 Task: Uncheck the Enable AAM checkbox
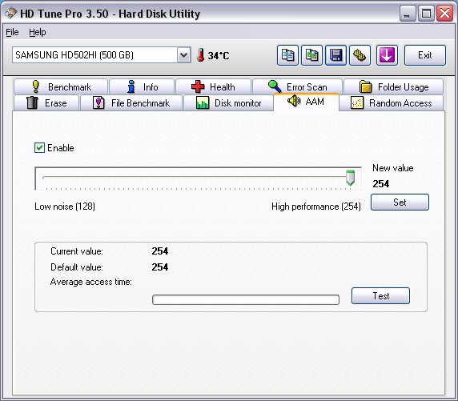[x=39, y=148]
